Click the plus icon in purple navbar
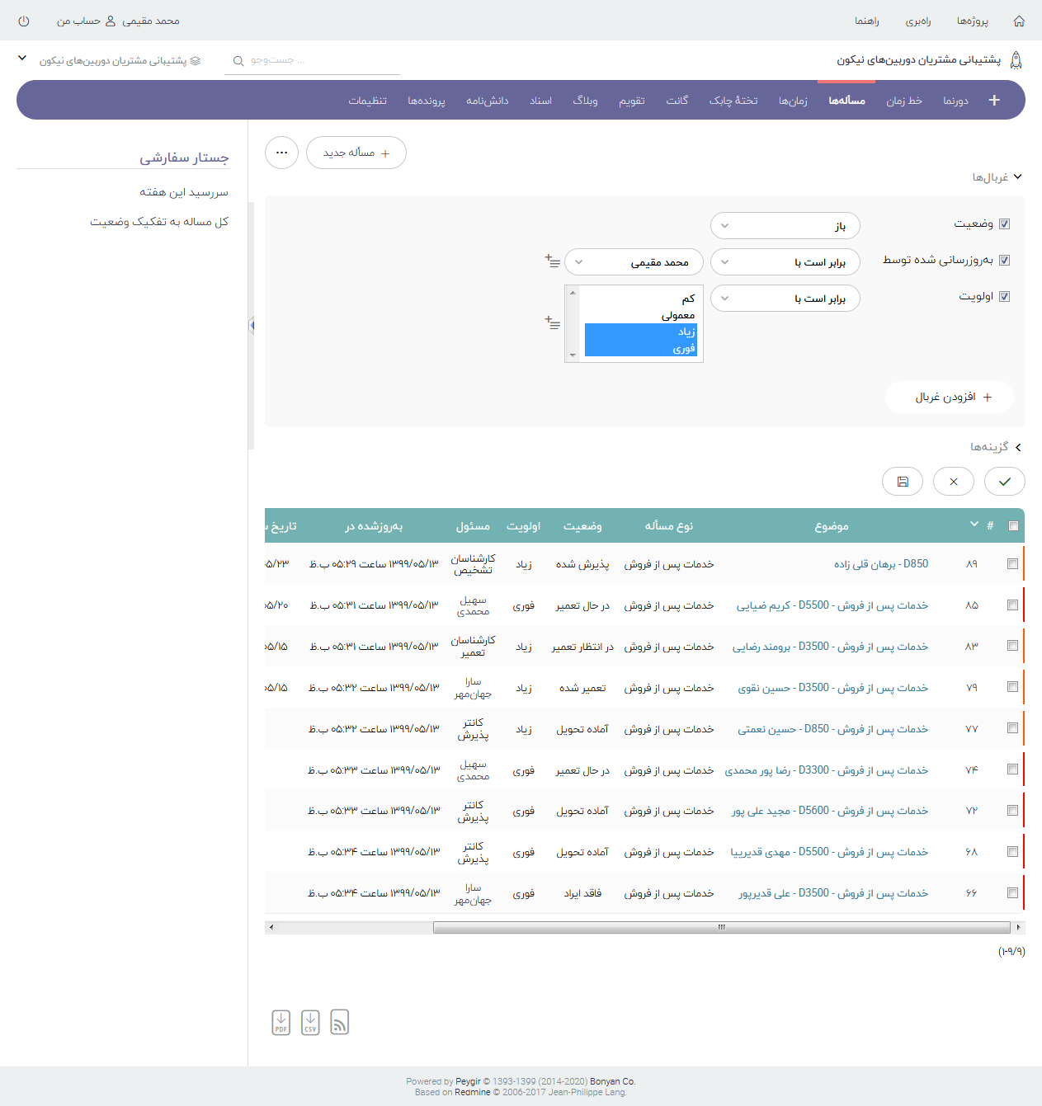The height and width of the screenshot is (1106, 1042). click(x=994, y=100)
